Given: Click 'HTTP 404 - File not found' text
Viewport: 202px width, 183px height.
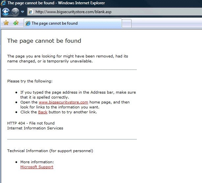Looking at the screenshot, I should click(31, 123).
